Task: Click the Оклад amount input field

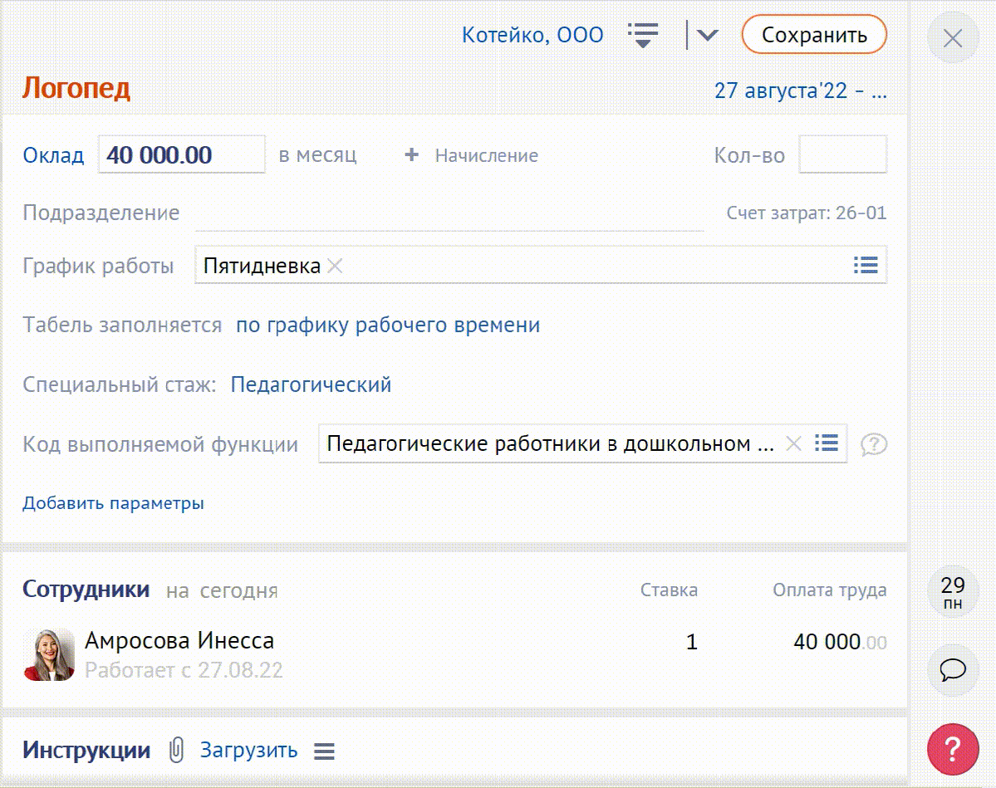Action: (181, 155)
